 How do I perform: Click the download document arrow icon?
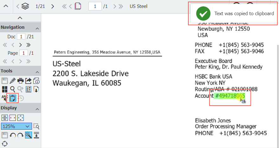pyautogui.click(x=36, y=89)
